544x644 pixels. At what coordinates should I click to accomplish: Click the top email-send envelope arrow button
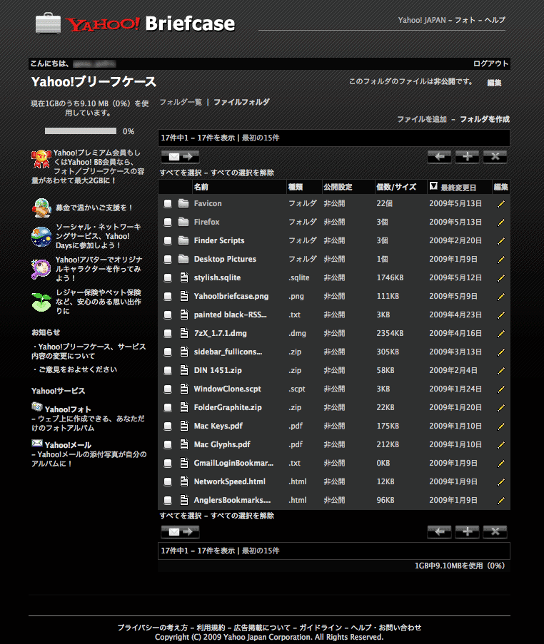click(x=180, y=156)
